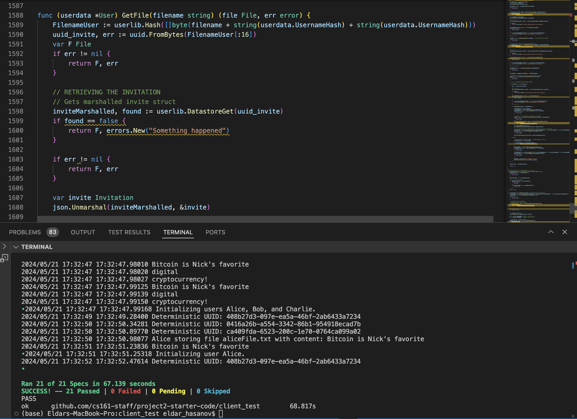Open the TEST RESULTS tab
The width and height of the screenshot is (577, 419).
[129, 232]
